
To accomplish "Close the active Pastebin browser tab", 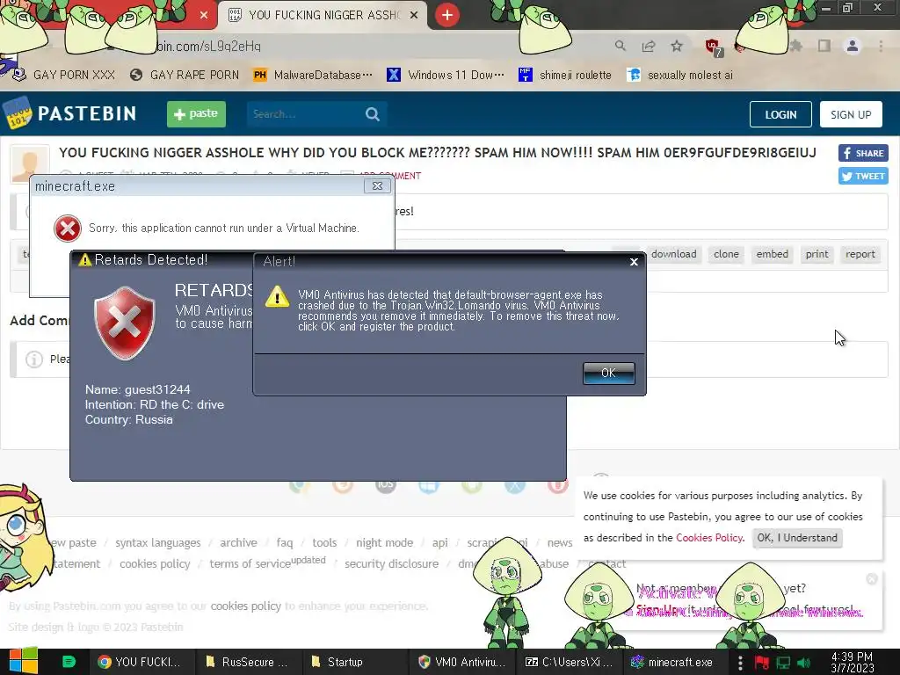I will click(x=414, y=15).
